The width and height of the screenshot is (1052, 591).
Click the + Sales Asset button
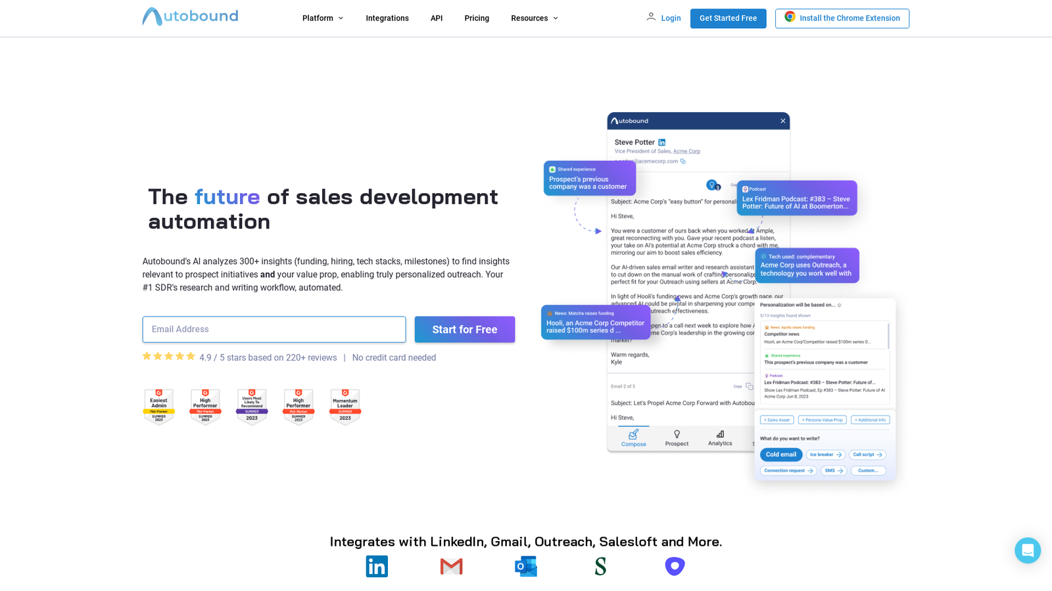tap(777, 420)
